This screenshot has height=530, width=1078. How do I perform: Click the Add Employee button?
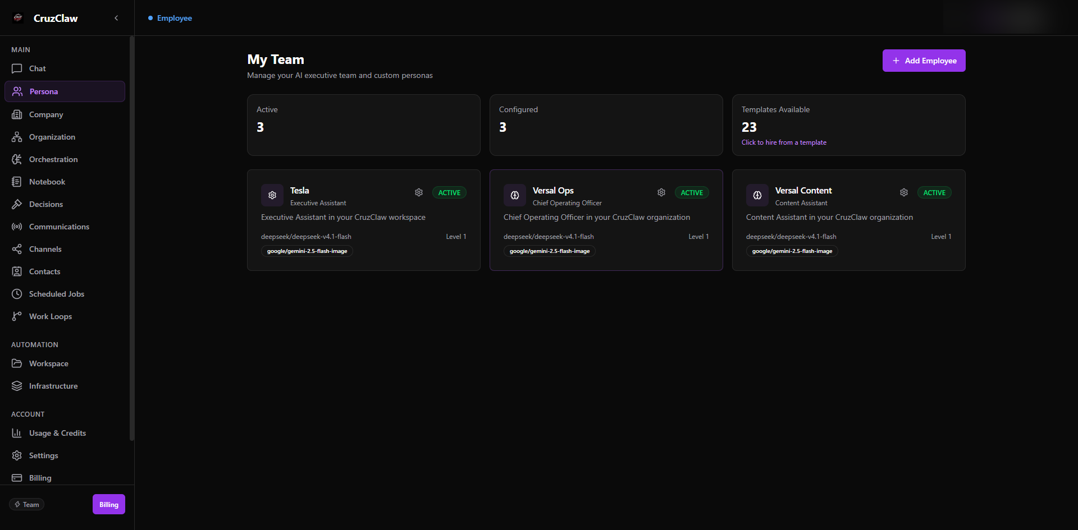pos(924,61)
